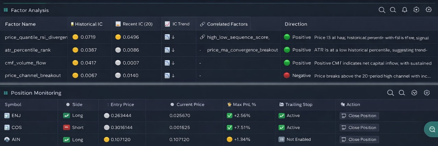Sort by the Entry Price column header
The width and height of the screenshot is (438, 146).
(120, 105)
